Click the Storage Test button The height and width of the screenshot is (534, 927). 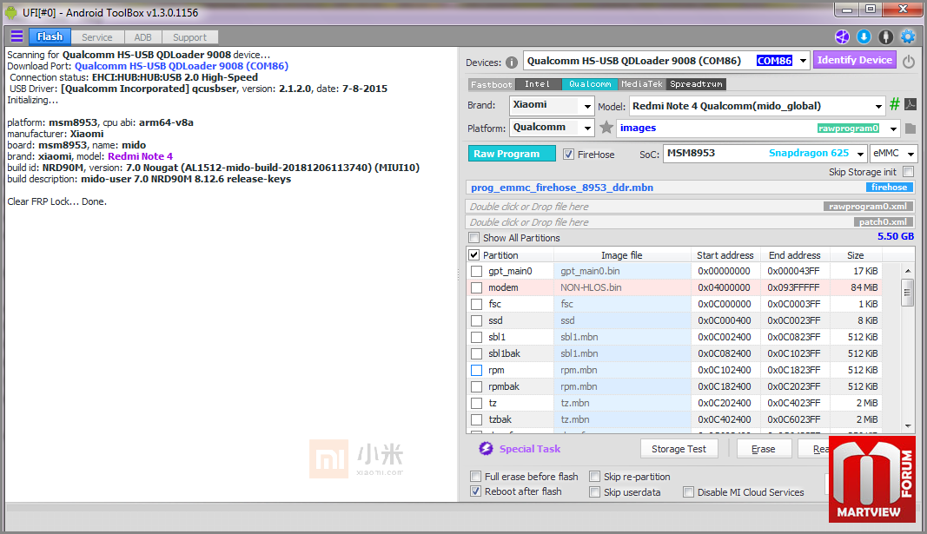[679, 449]
